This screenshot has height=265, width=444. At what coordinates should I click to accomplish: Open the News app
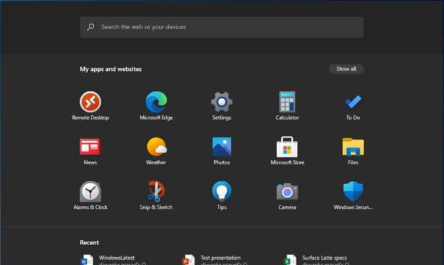[x=90, y=150]
